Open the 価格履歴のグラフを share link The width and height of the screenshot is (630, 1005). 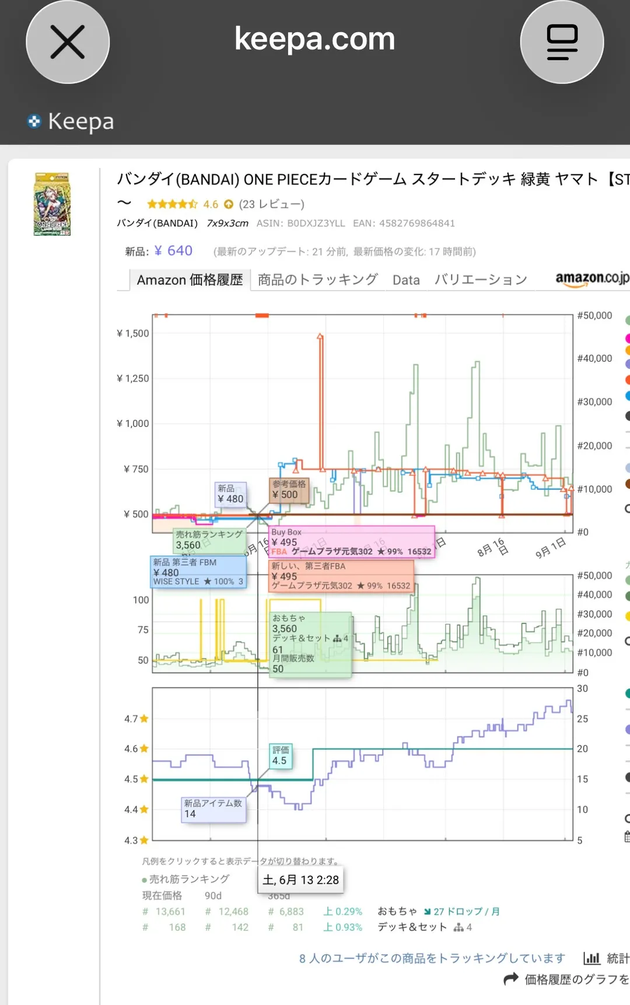(x=576, y=979)
